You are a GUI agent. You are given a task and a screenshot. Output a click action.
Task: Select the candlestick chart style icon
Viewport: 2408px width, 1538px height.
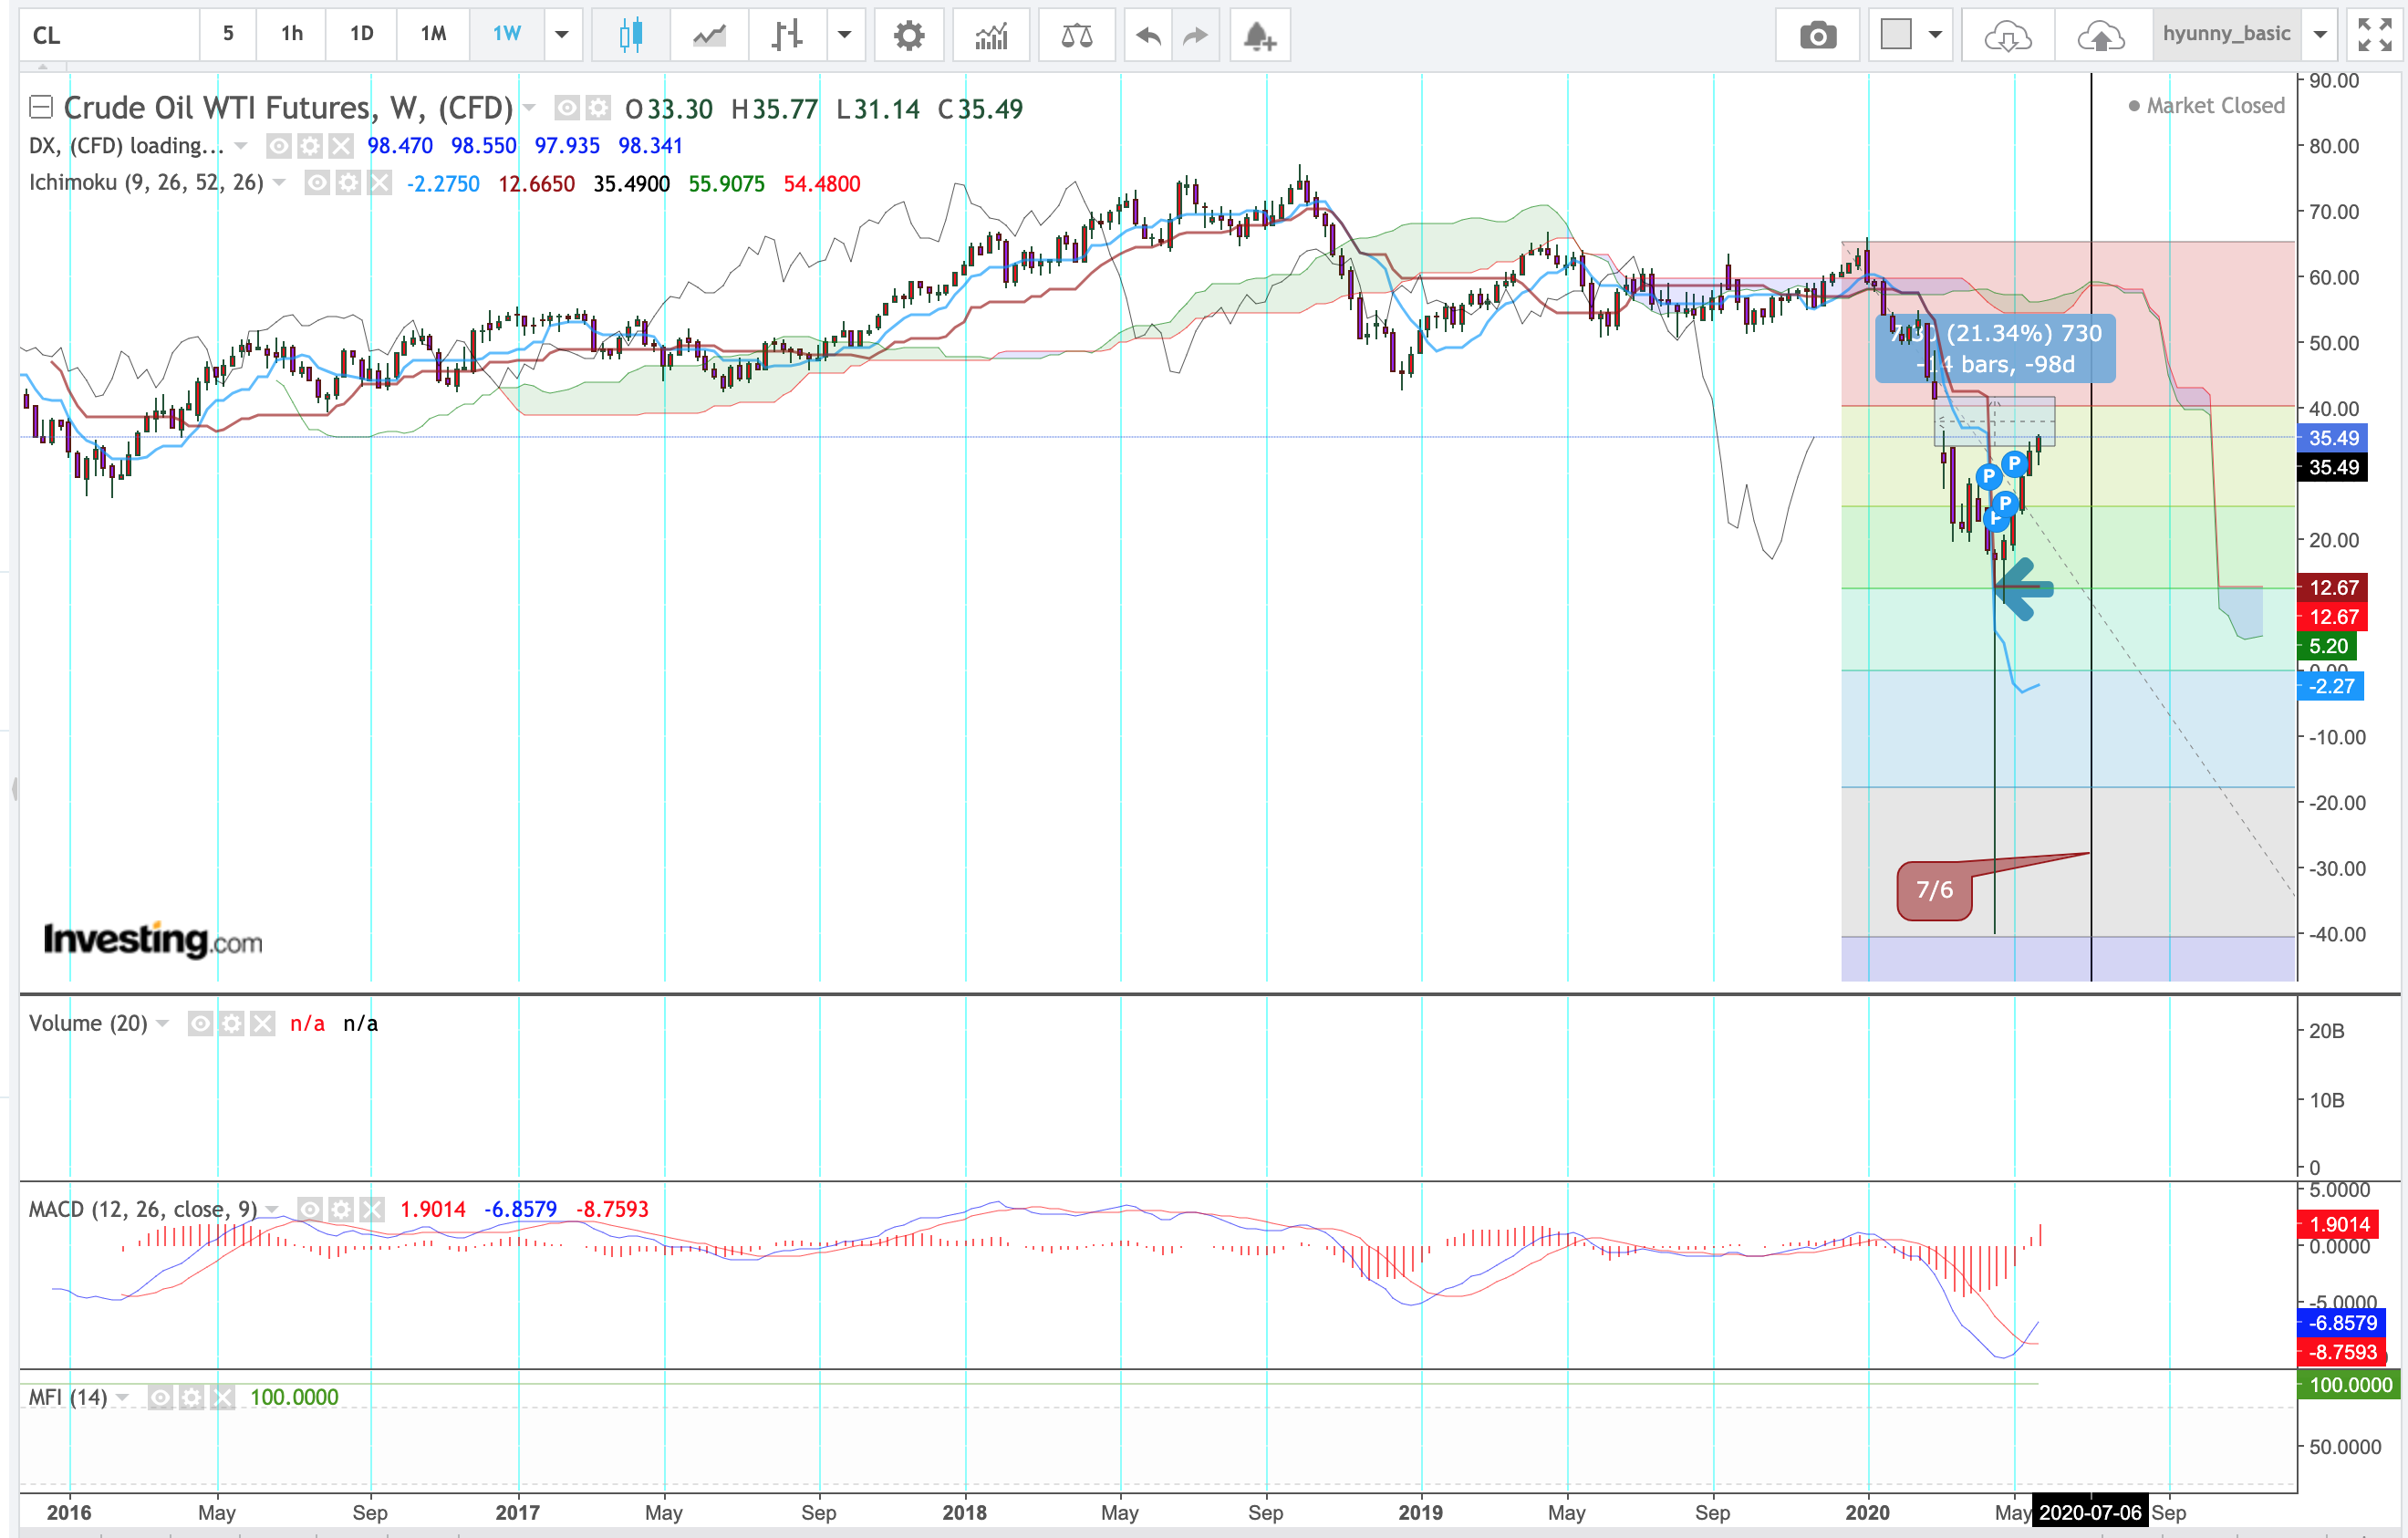[630, 36]
